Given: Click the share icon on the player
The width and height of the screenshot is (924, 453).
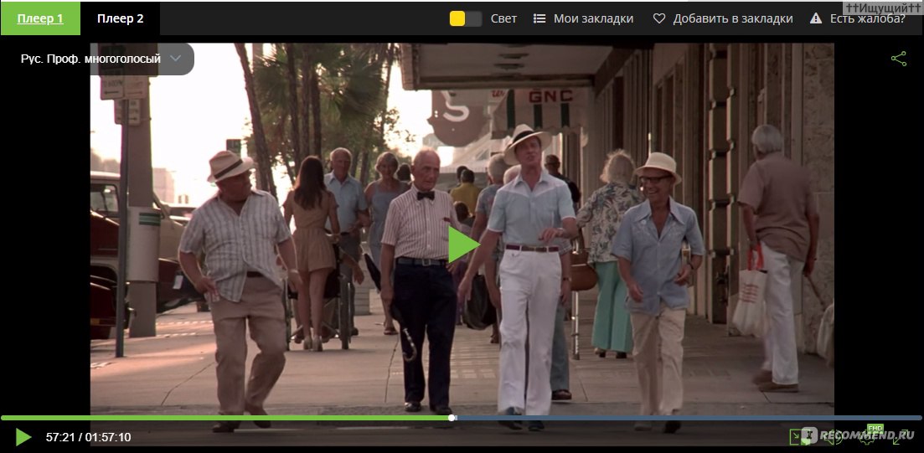Looking at the screenshot, I should (x=899, y=59).
